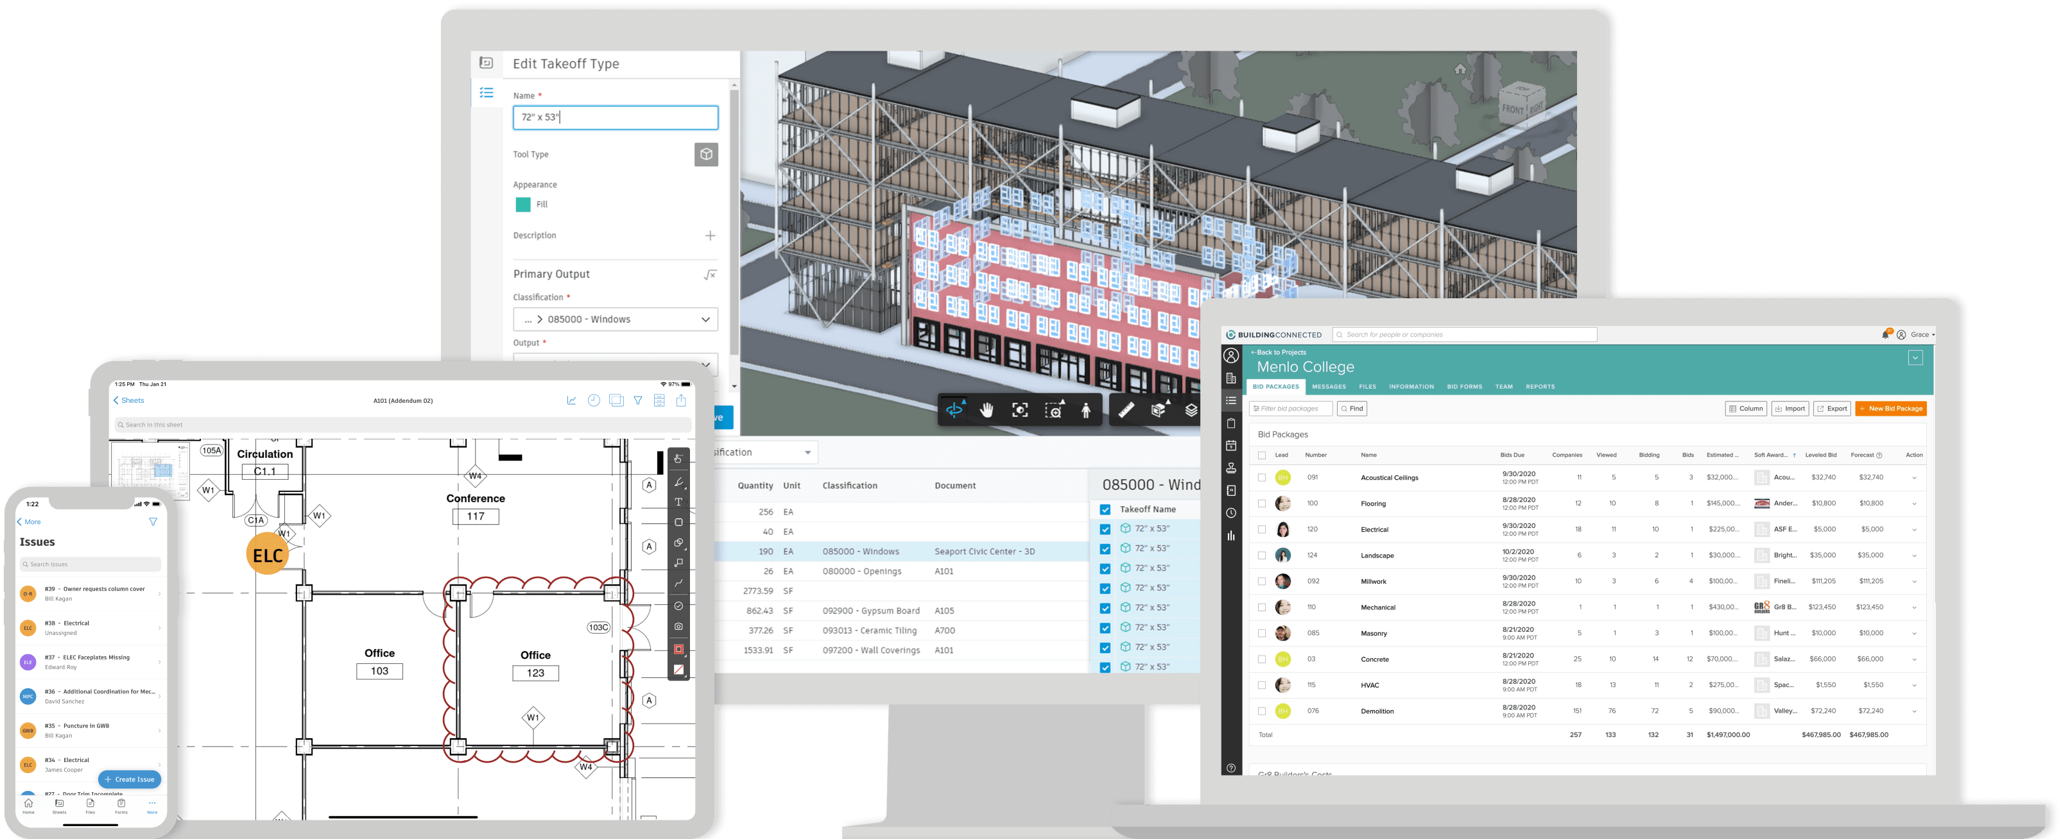2061x839 pixels.
Task: Click the Tool Type cube icon
Action: tap(705, 155)
